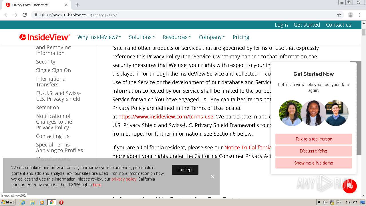This screenshot has width=366, height=206.
Task: Dismiss the cookie banner with X
Action: [x=213, y=177]
